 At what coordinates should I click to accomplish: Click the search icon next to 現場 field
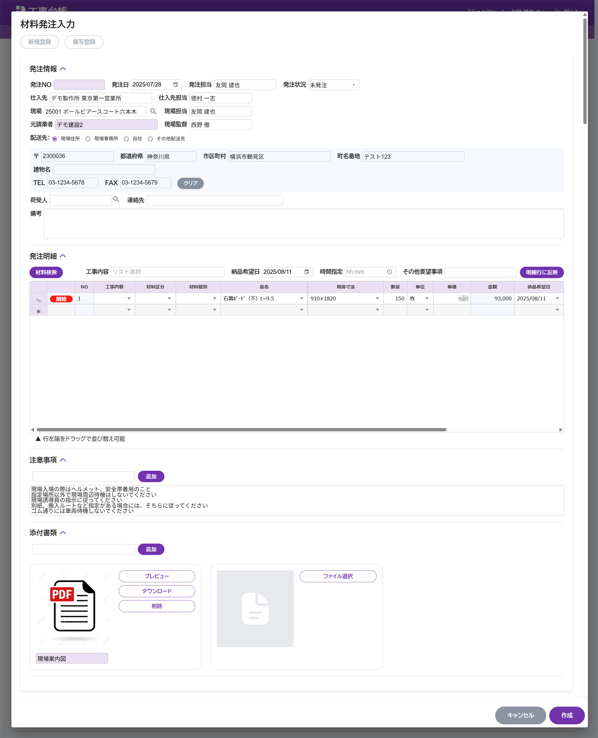(x=153, y=111)
